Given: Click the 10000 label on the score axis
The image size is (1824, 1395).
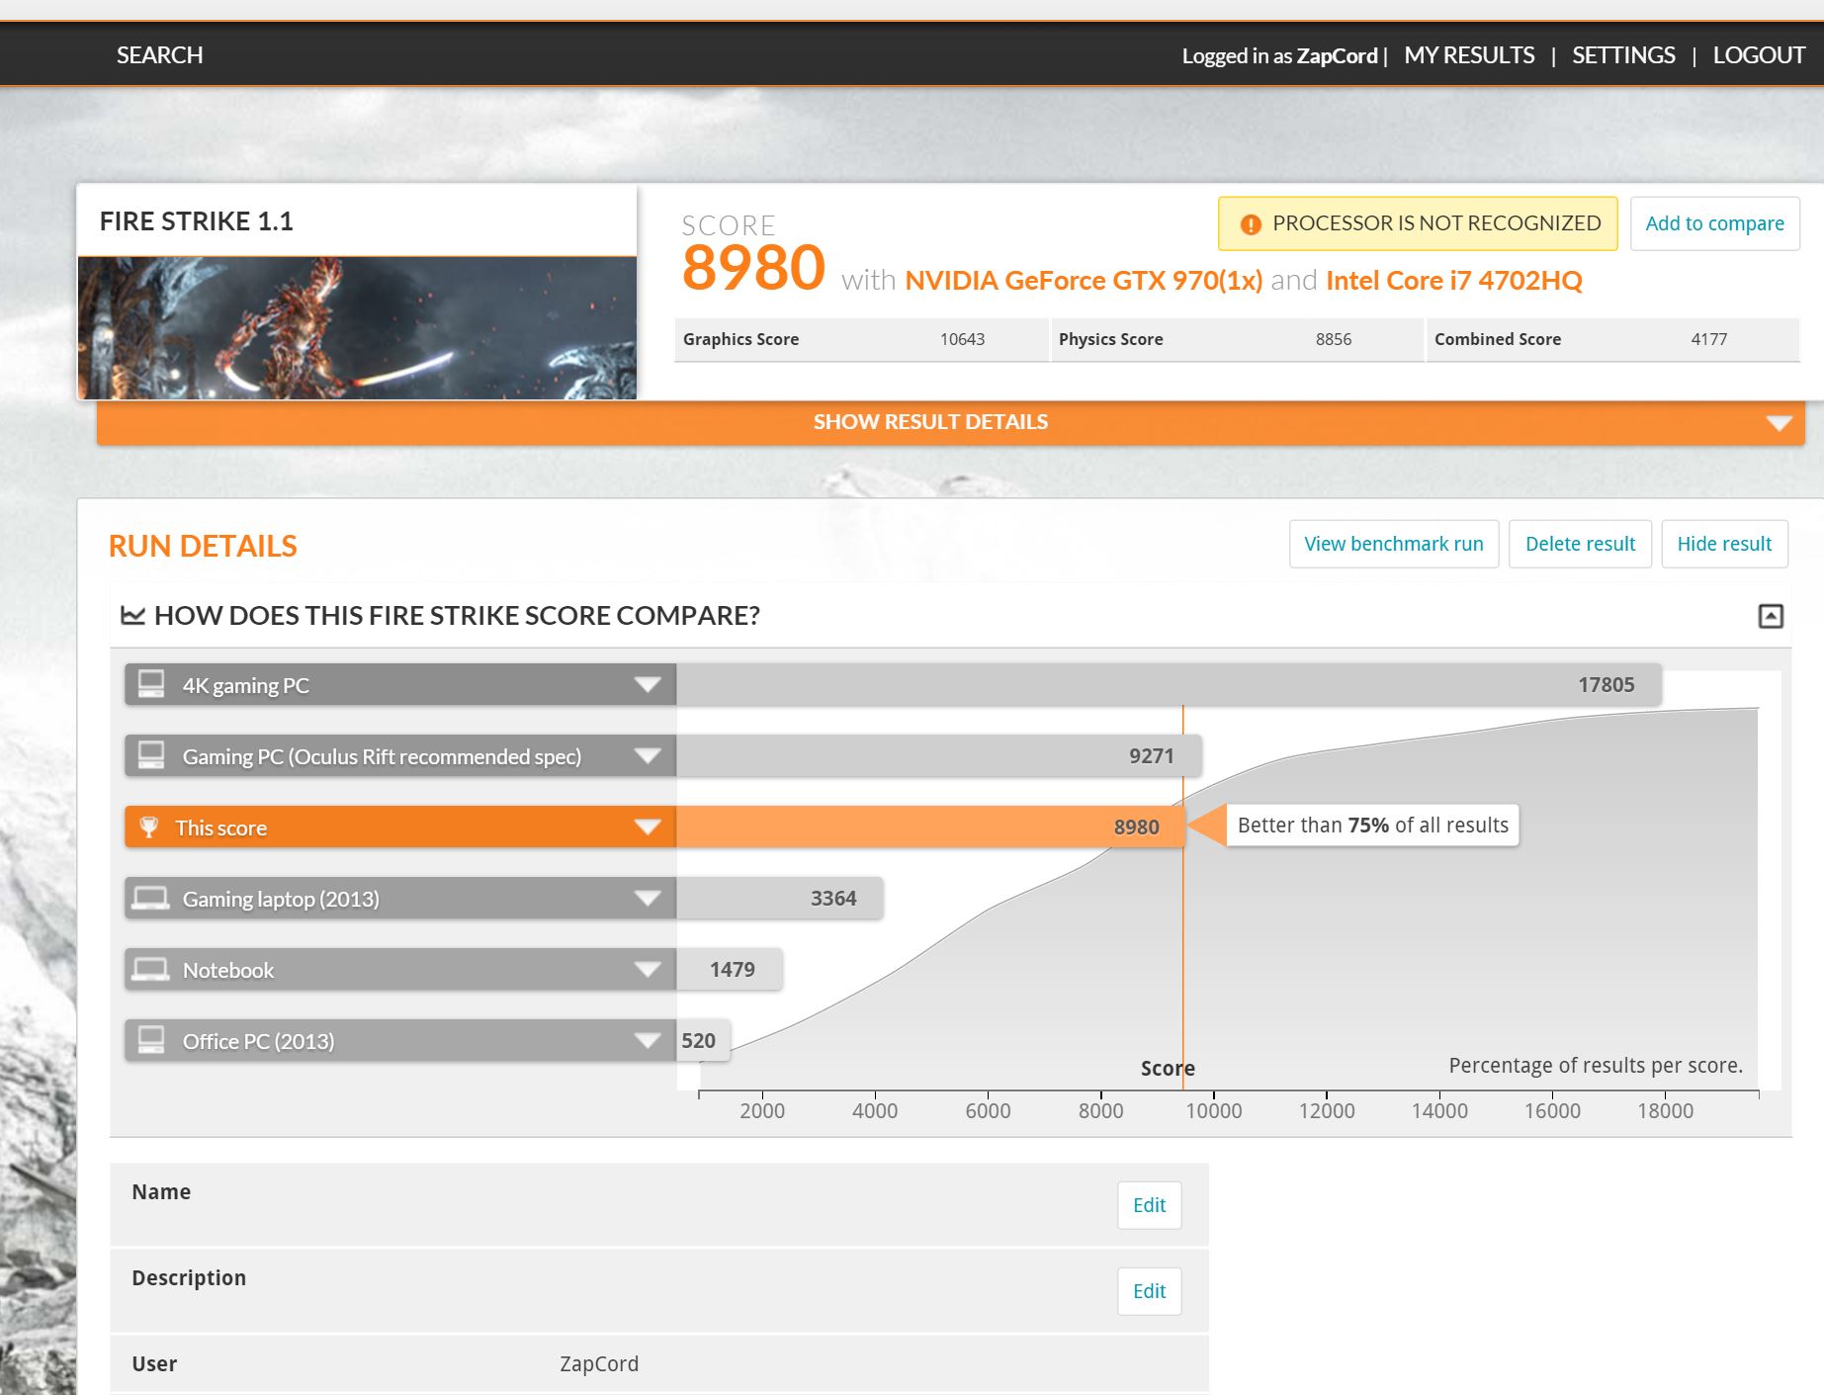Looking at the screenshot, I should pyautogui.click(x=1214, y=1110).
